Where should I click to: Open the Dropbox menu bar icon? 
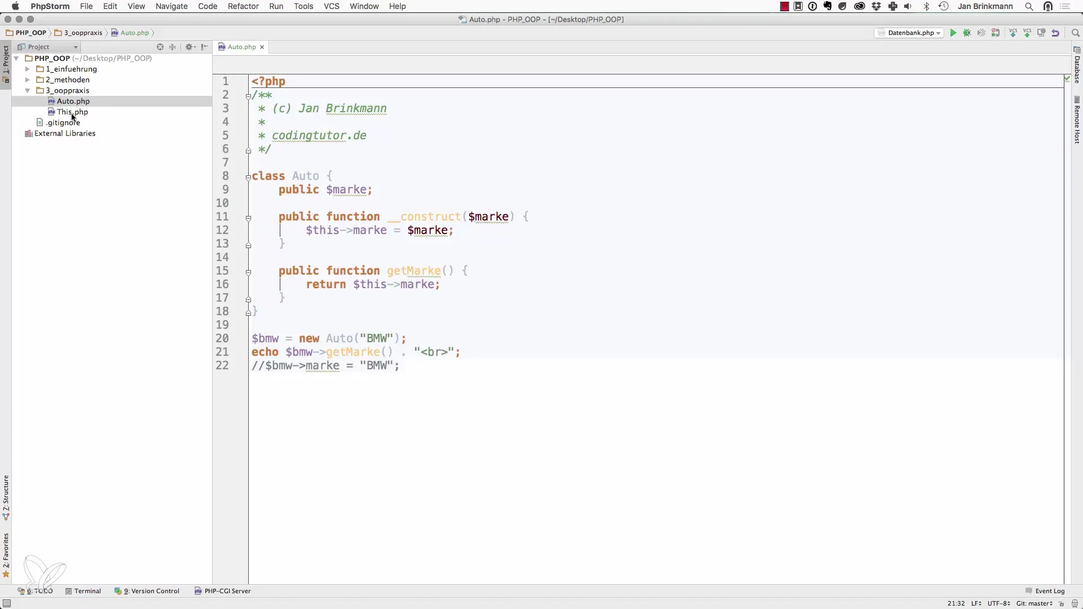pyautogui.click(x=877, y=6)
